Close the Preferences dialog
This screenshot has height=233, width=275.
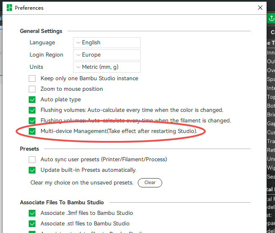(x=260, y=8)
